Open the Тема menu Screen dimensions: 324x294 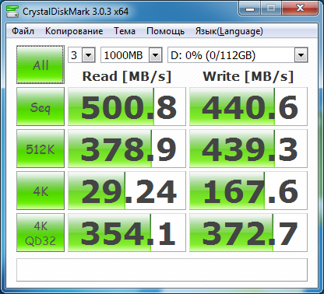pos(125,31)
